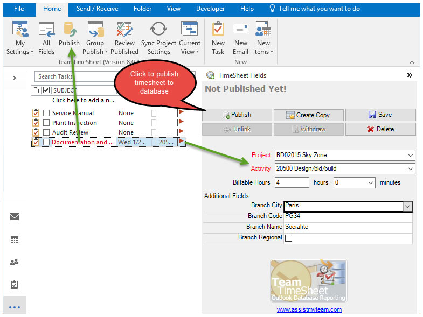Click into the Billable Hours field
Viewport: 423px width, 317px height.
click(292, 182)
